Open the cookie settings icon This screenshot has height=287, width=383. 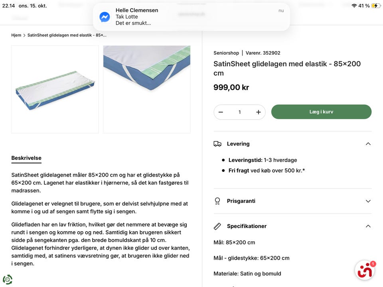point(7,279)
